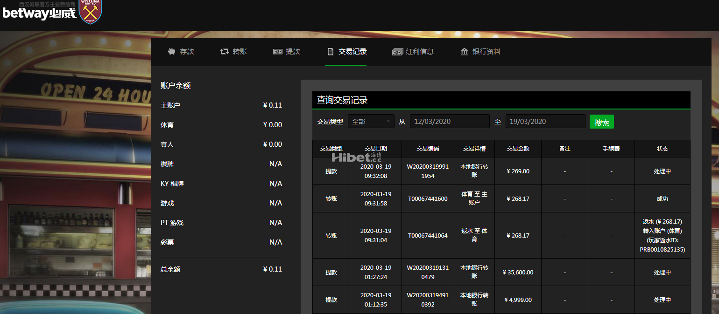
Task: Click the end date field 19/03/2020
Action: click(545, 122)
